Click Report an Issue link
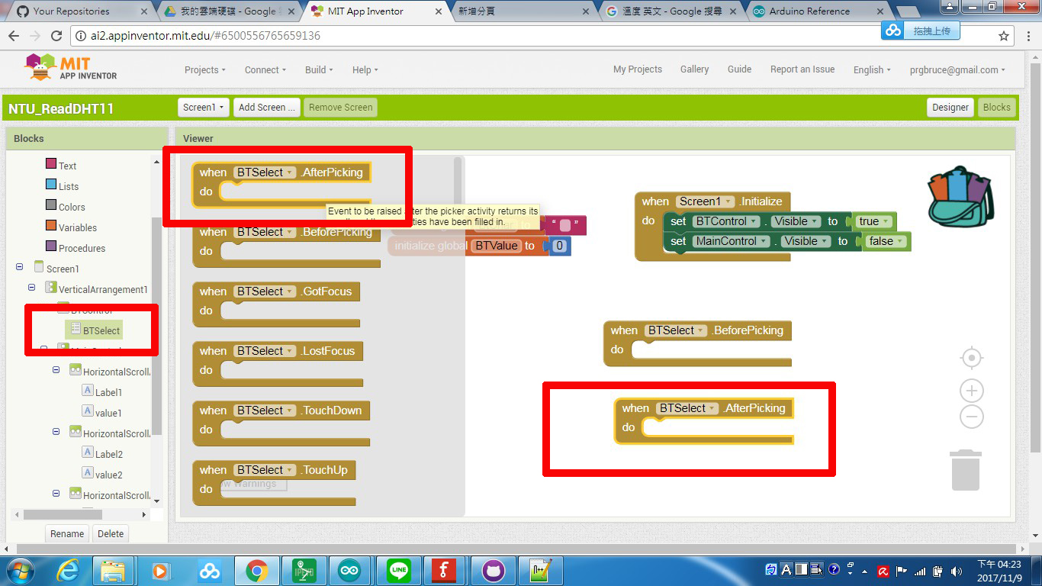Image resolution: width=1042 pixels, height=586 pixels. [802, 69]
